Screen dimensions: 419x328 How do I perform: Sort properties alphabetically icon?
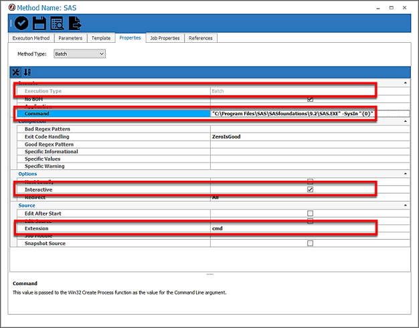(27, 72)
